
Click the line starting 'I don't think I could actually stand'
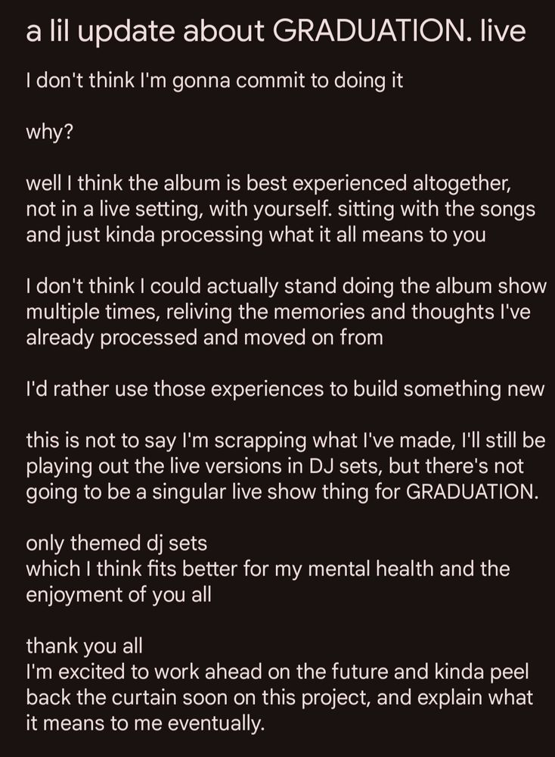[x=287, y=286]
